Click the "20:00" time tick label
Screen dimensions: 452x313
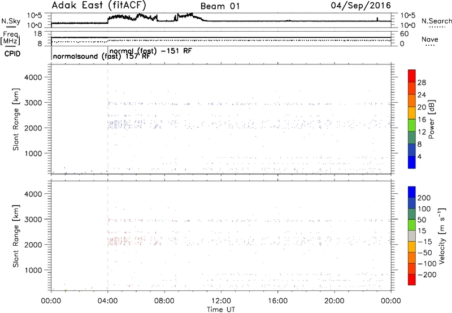tap(334, 301)
